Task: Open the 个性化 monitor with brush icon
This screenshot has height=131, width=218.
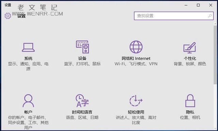Action: pyautogui.click(x=190, y=48)
